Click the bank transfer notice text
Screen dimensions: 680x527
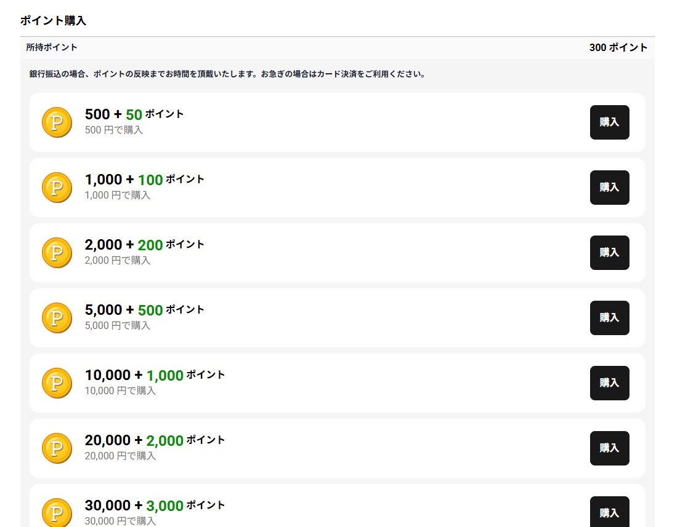(227, 74)
